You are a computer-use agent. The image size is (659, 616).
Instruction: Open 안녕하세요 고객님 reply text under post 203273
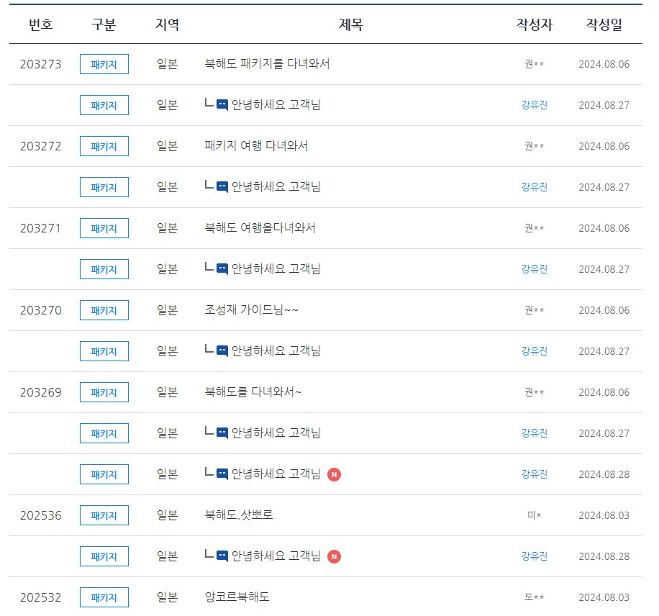tap(276, 104)
